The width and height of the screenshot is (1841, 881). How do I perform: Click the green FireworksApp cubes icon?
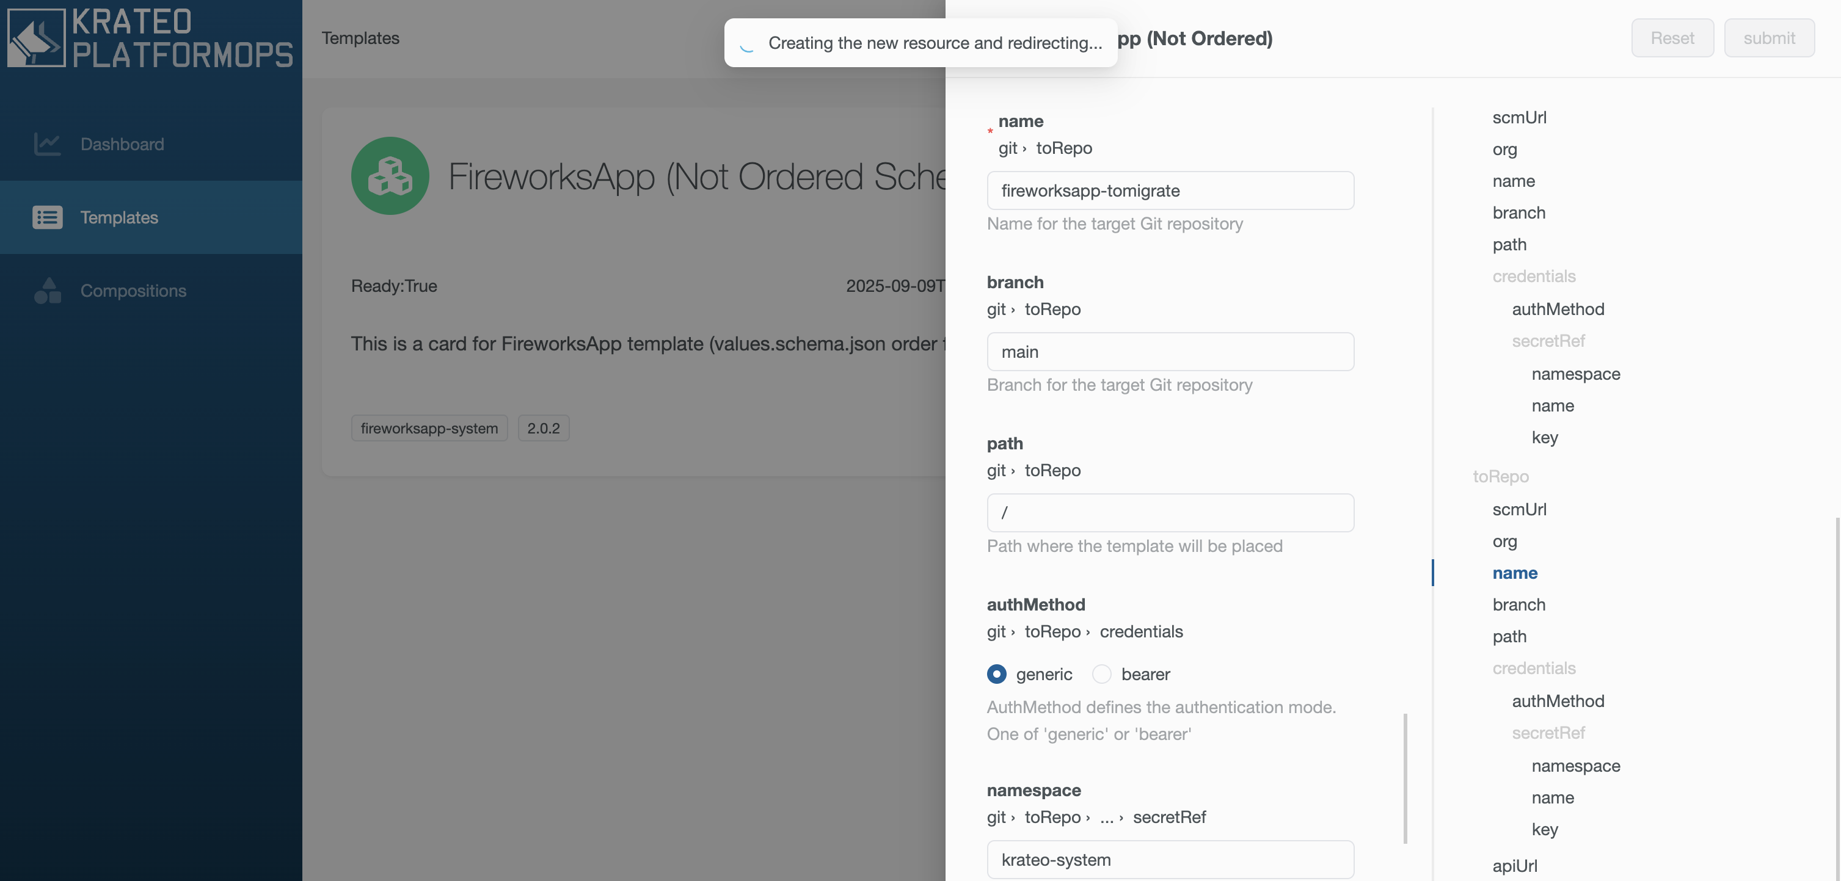(x=390, y=176)
